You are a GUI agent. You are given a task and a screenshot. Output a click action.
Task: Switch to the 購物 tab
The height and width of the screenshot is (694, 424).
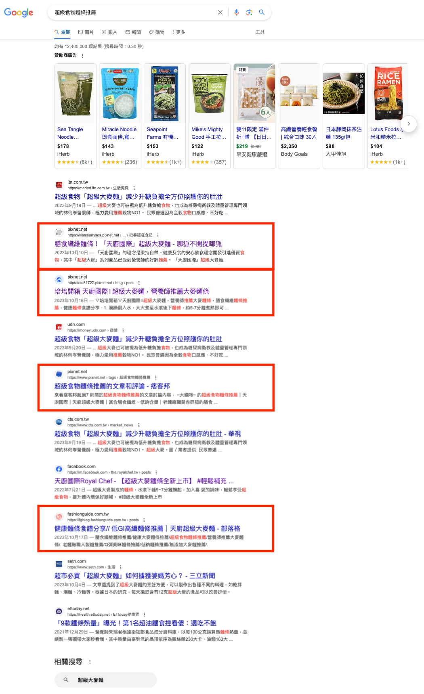point(157,32)
